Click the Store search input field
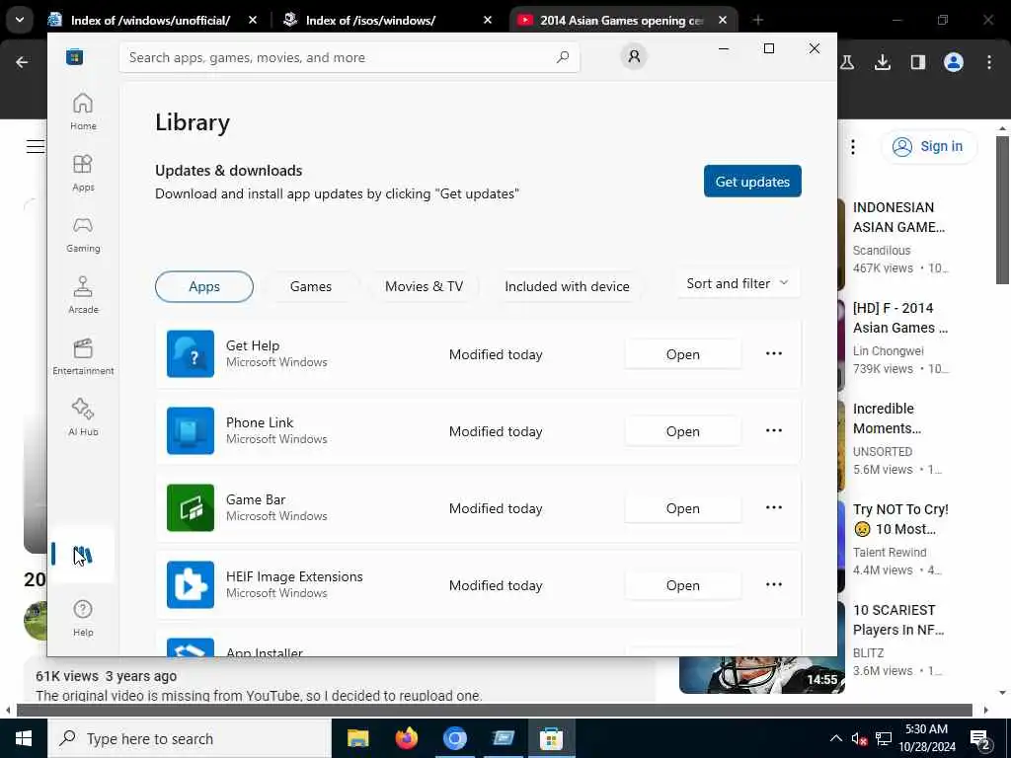The image size is (1011, 758). (350, 57)
